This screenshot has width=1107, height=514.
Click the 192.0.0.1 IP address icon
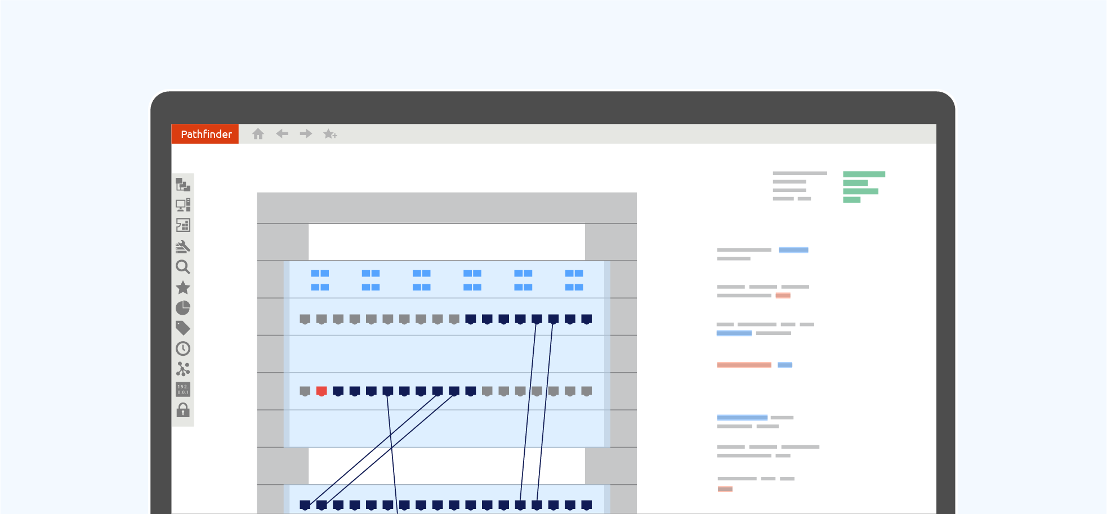[183, 390]
